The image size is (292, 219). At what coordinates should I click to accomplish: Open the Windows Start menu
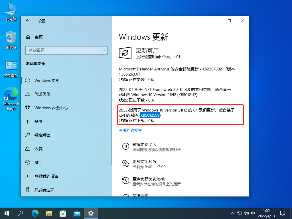7,213
